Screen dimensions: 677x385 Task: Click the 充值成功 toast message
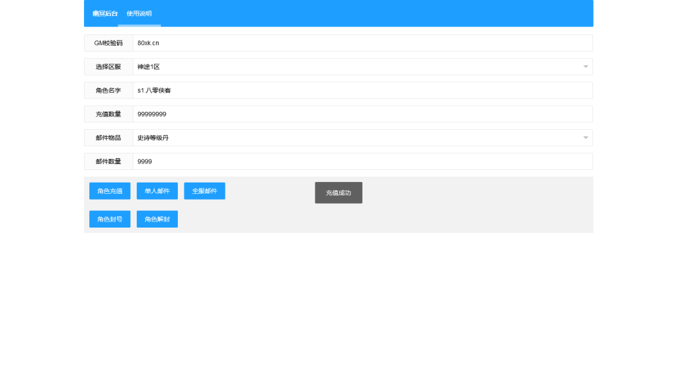338,193
